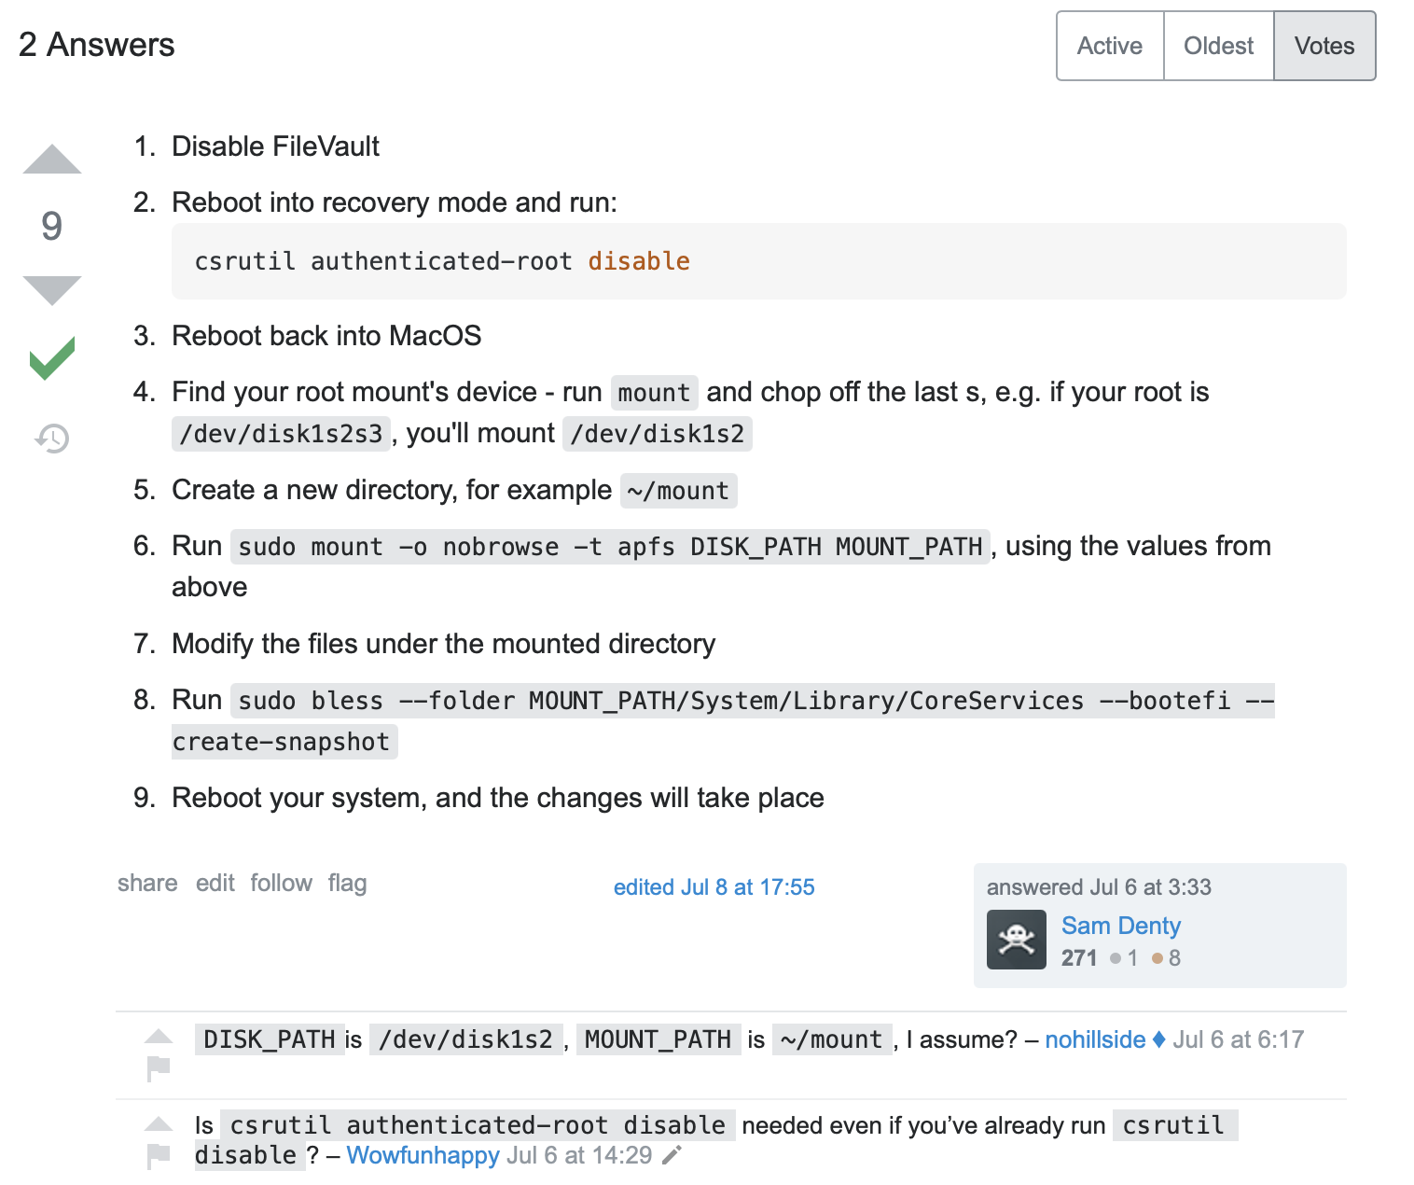This screenshot has height=1185, width=1414.
Task: Flag this answer via the flag link
Action: (347, 883)
